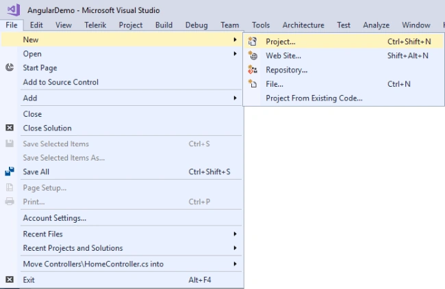Viewport: 445px width, 289px height.
Task: Choose Page Setup... entry
Action: pyautogui.click(x=122, y=188)
